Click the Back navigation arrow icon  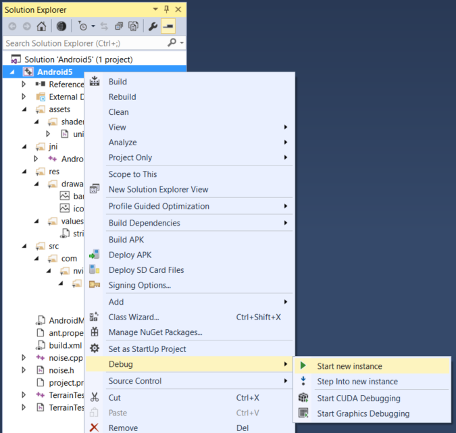click(13, 26)
